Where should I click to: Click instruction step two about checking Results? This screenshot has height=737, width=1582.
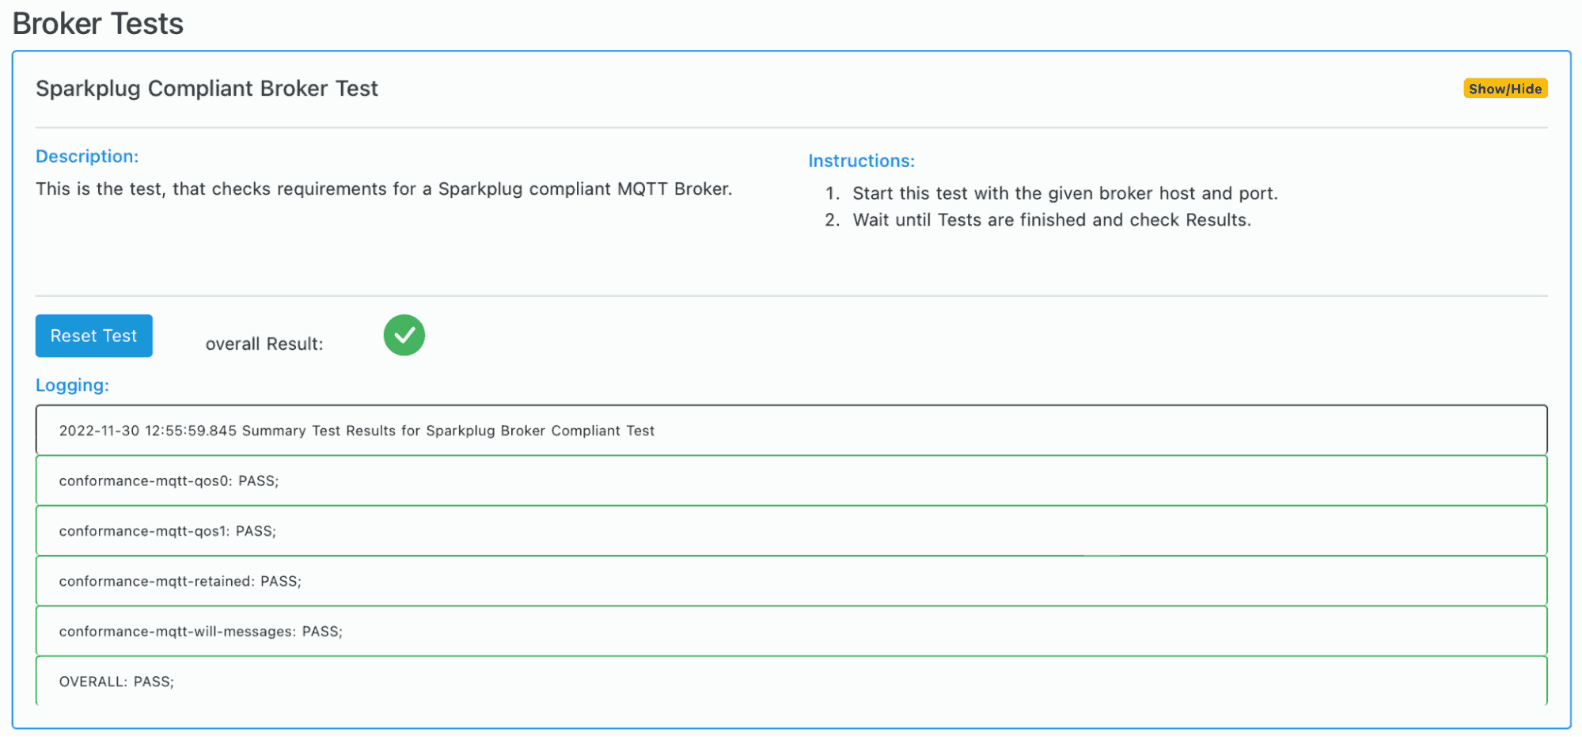click(1051, 220)
